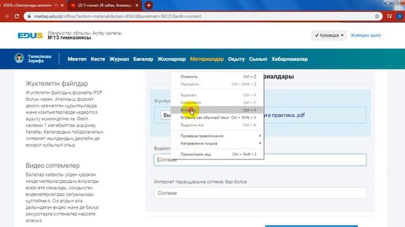
Task: Open the Кесте navigation item
Action: 98,59
